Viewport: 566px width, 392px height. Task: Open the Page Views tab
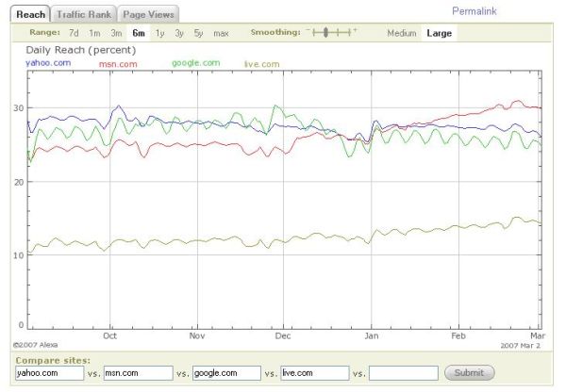pos(147,15)
